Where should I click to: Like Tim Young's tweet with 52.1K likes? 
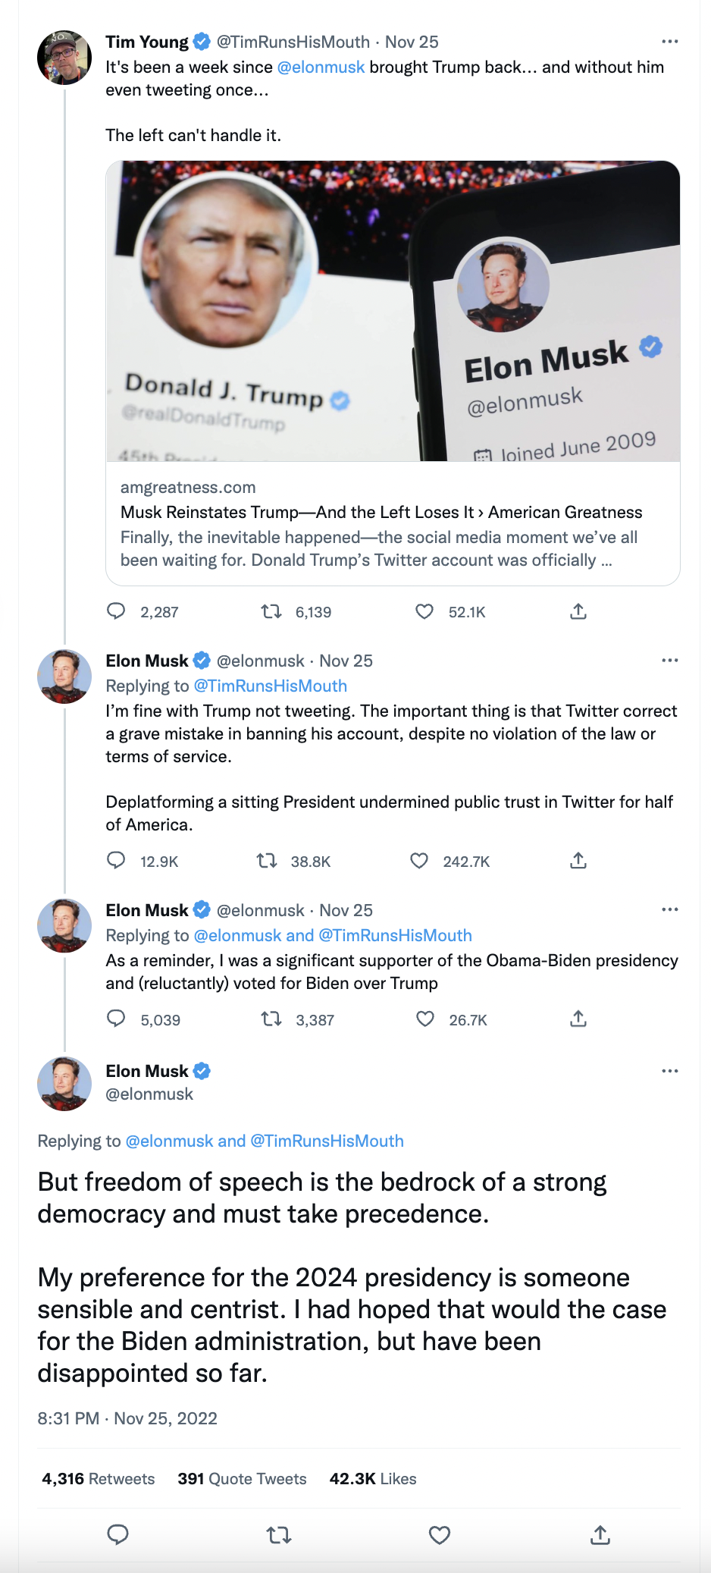[424, 611]
